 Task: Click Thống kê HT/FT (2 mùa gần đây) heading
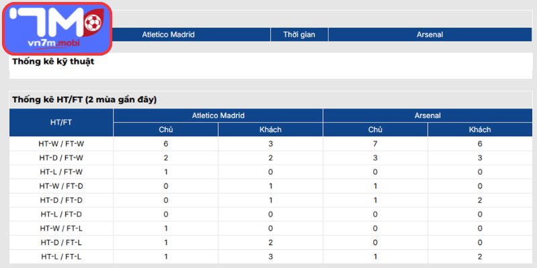click(85, 100)
